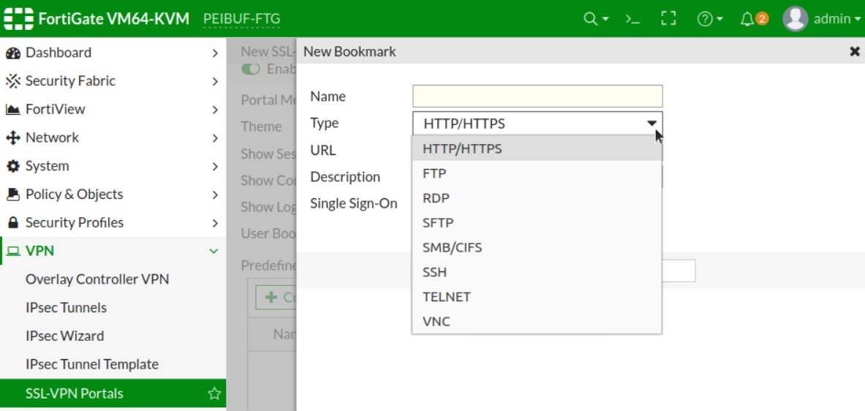The width and height of the screenshot is (865, 411).
Task: Click the Policy & Objects menu label
Action: (x=74, y=195)
